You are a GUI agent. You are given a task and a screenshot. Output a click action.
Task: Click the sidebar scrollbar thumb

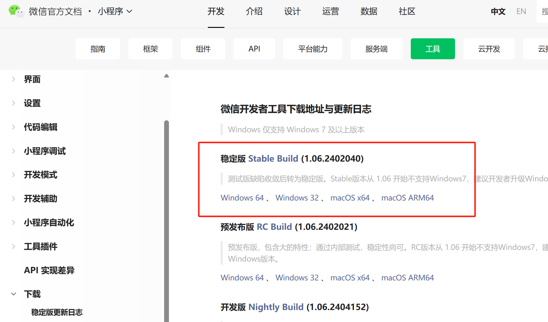click(x=167, y=221)
